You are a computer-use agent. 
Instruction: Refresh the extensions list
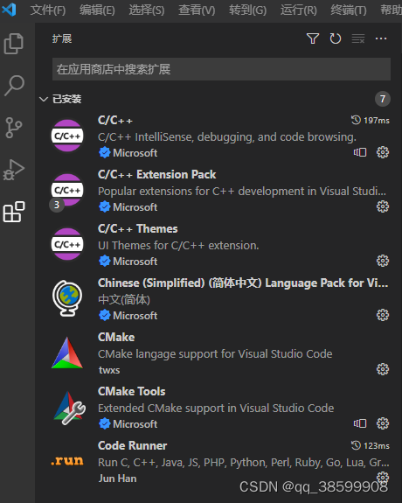(336, 38)
